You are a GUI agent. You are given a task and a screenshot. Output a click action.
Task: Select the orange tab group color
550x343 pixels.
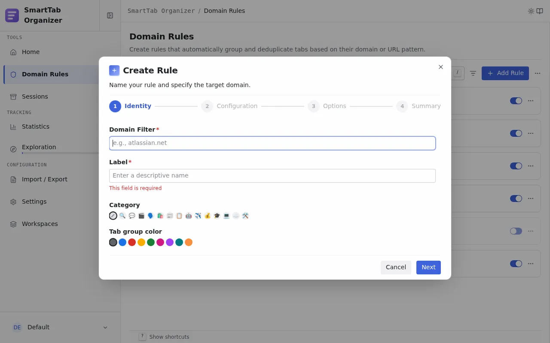click(x=189, y=242)
